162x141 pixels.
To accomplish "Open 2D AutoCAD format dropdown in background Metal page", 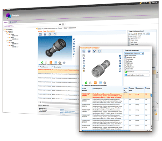I will tap(139, 34).
